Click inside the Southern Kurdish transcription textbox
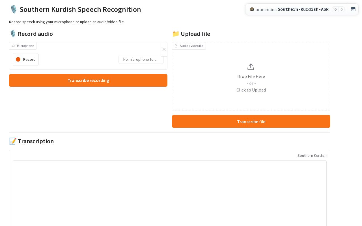This screenshot has height=226, width=362. pyautogui.click(x=170, y=193)
